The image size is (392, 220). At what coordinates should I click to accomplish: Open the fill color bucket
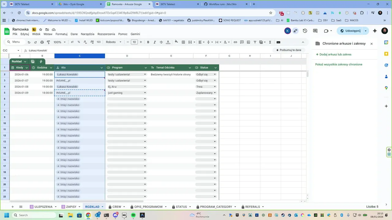pos(176,42)
